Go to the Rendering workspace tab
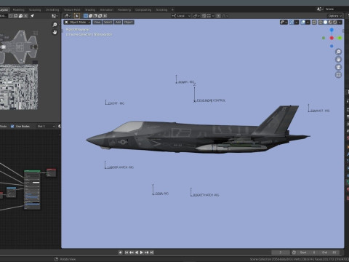 (124, 9)
